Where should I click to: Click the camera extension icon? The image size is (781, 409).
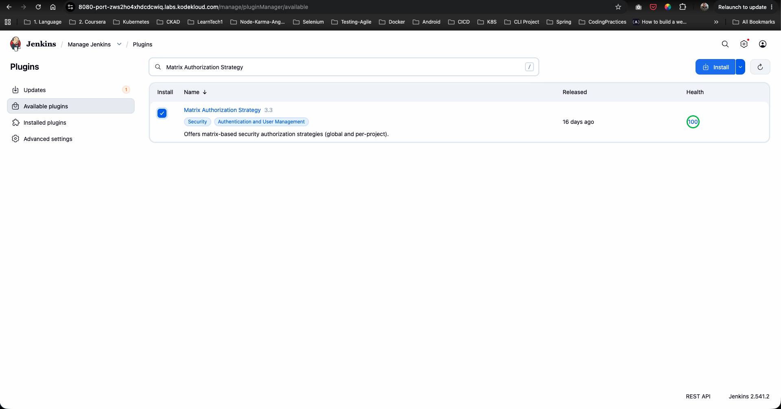(x=639, y=7)
